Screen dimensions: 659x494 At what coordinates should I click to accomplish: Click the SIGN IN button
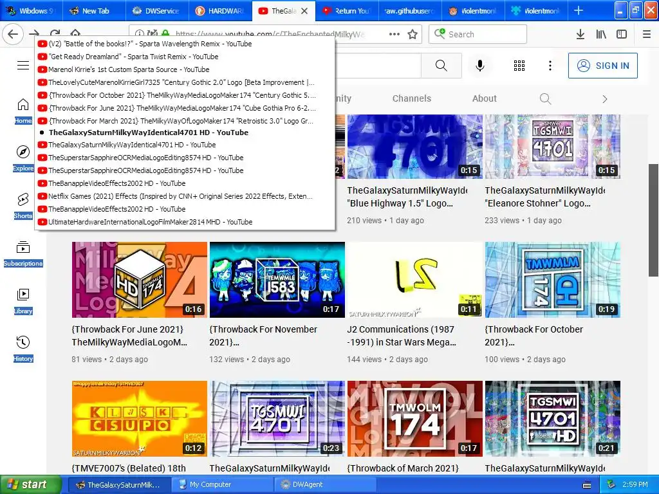click(x=602, y=66)
